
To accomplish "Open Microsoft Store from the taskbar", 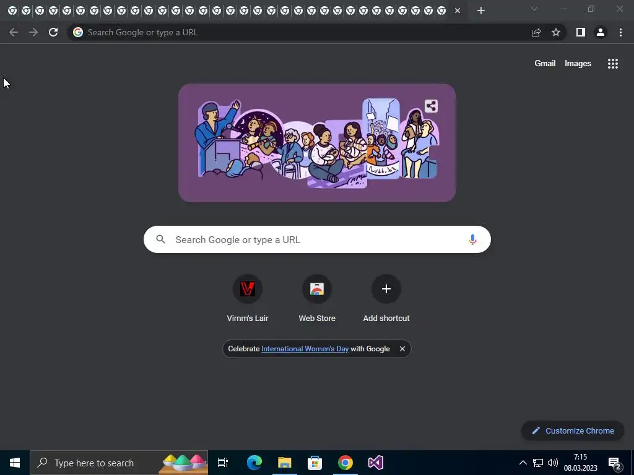I will [315, 463].
